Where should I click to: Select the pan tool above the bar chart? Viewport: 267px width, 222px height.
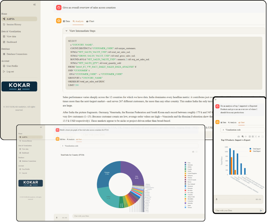[x=246, y=136]
